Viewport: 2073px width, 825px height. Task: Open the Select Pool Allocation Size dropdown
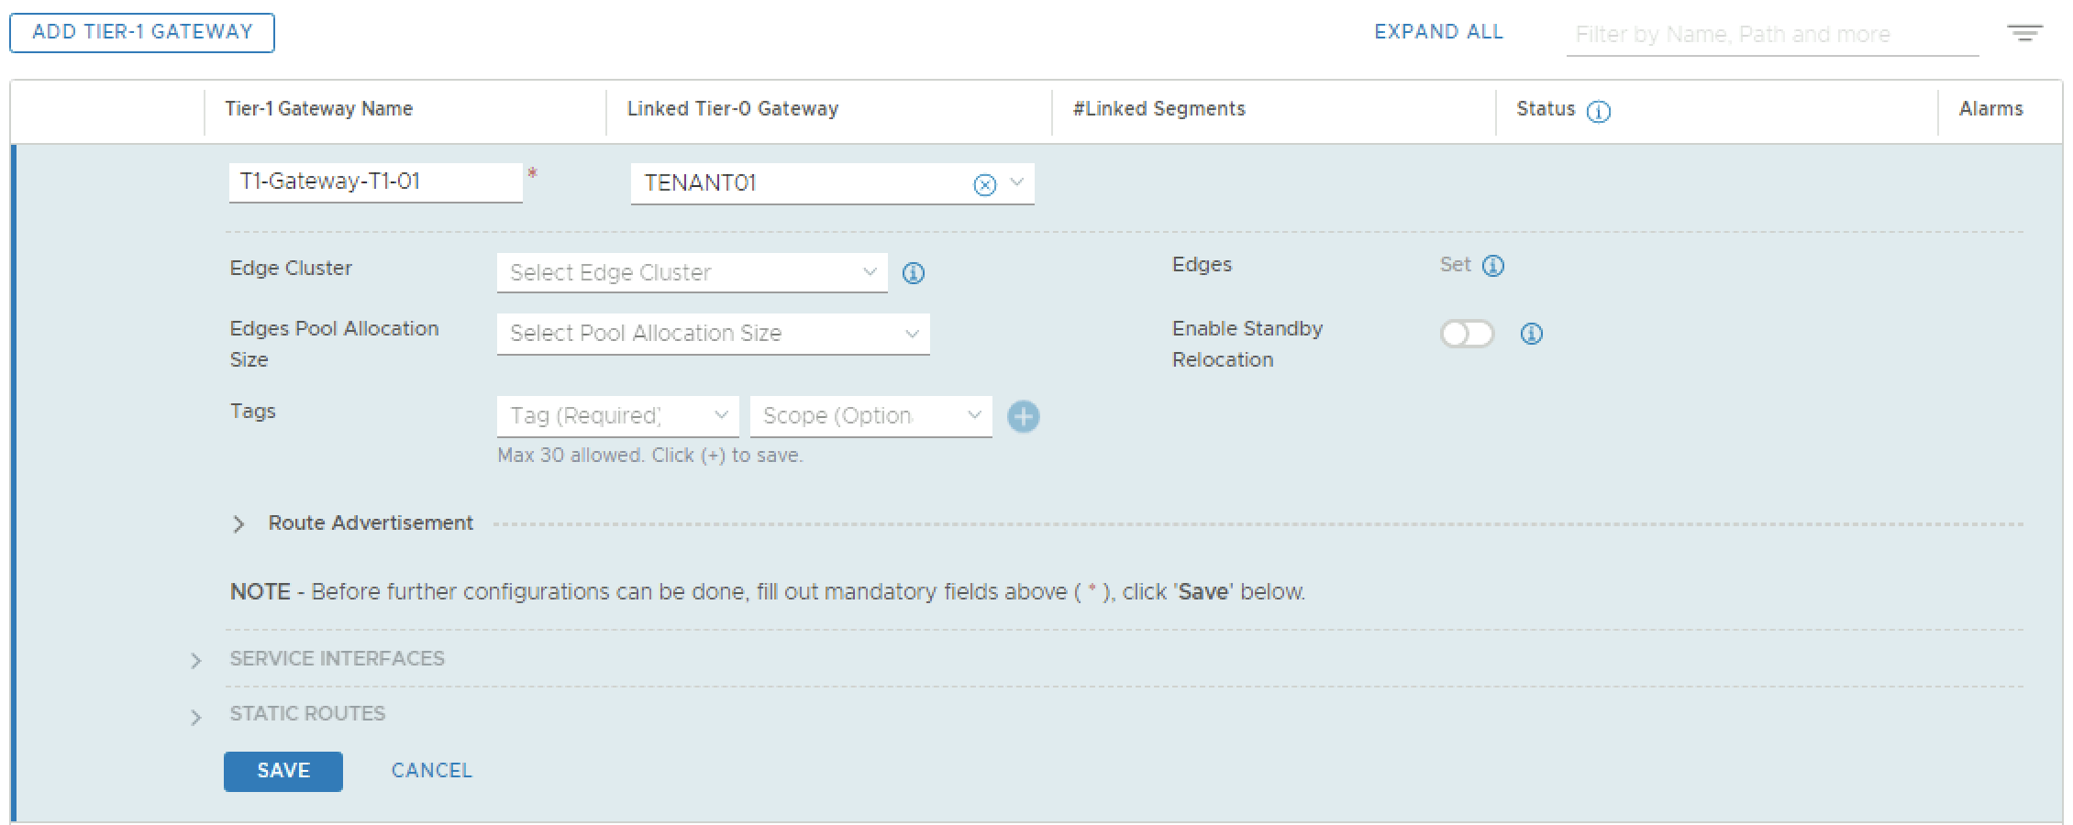(713, 334)
